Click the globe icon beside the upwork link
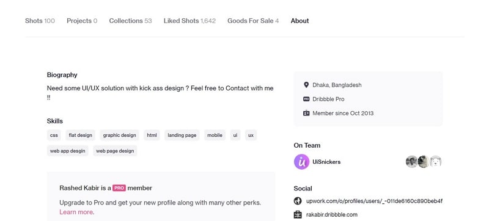This screenshot has height=221, width=489. tap(298, 201)
